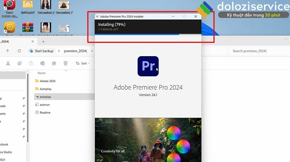Open the Sort dropdown in File Explorer
This screenshot has width=290, height=162.
coord(83,63)
